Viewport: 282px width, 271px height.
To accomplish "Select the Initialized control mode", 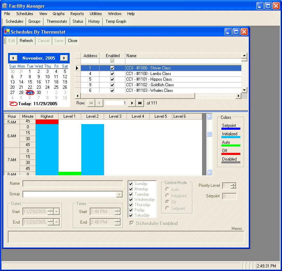I will click(x=167, y=196).
